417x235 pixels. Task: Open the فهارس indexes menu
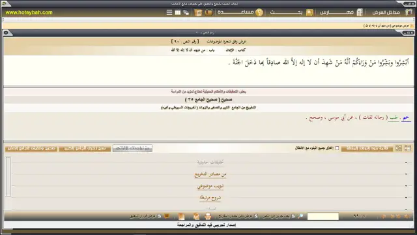coord(336,12)
